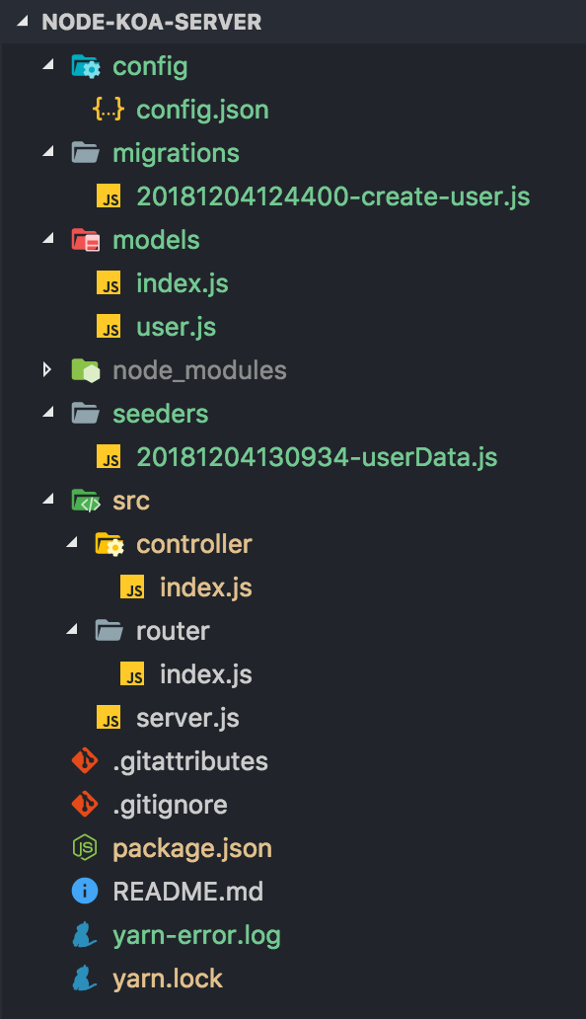Select the src folder label
Viewport: 586px width, 1019px height.
tap(131, 501)
